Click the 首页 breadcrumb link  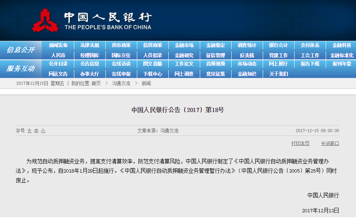click(x=96, y=83)
